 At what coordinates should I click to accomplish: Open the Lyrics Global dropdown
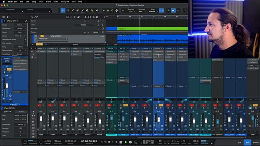tap(84, 25)
